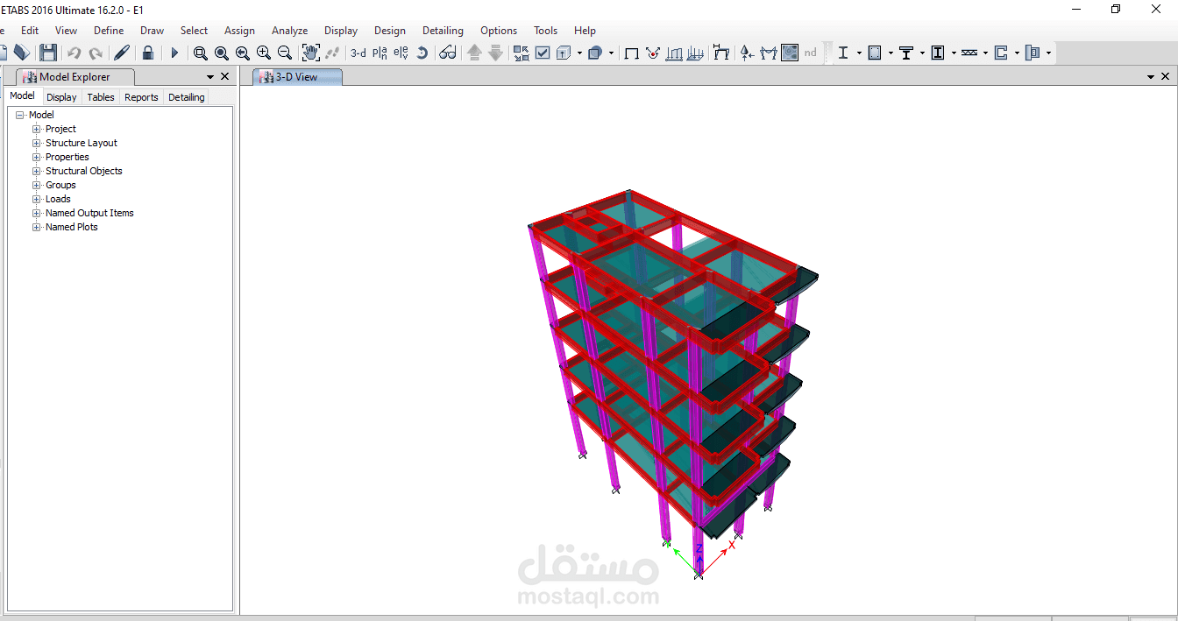Show the undeformed shape frame icon

point(631,53)
